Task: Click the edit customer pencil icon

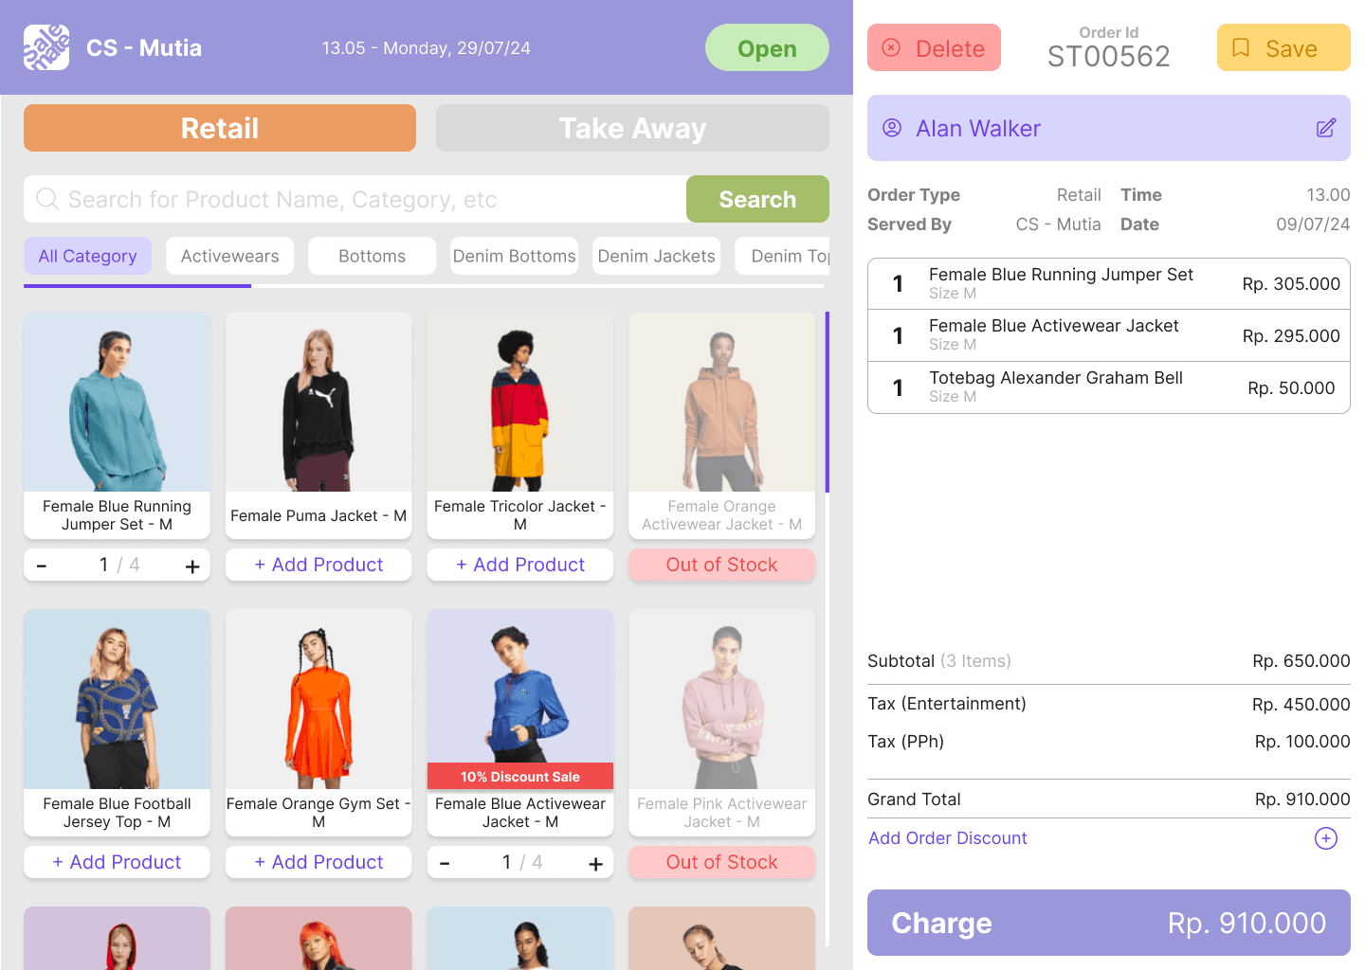Action: pyautogui.click(x=1325, y=128)
